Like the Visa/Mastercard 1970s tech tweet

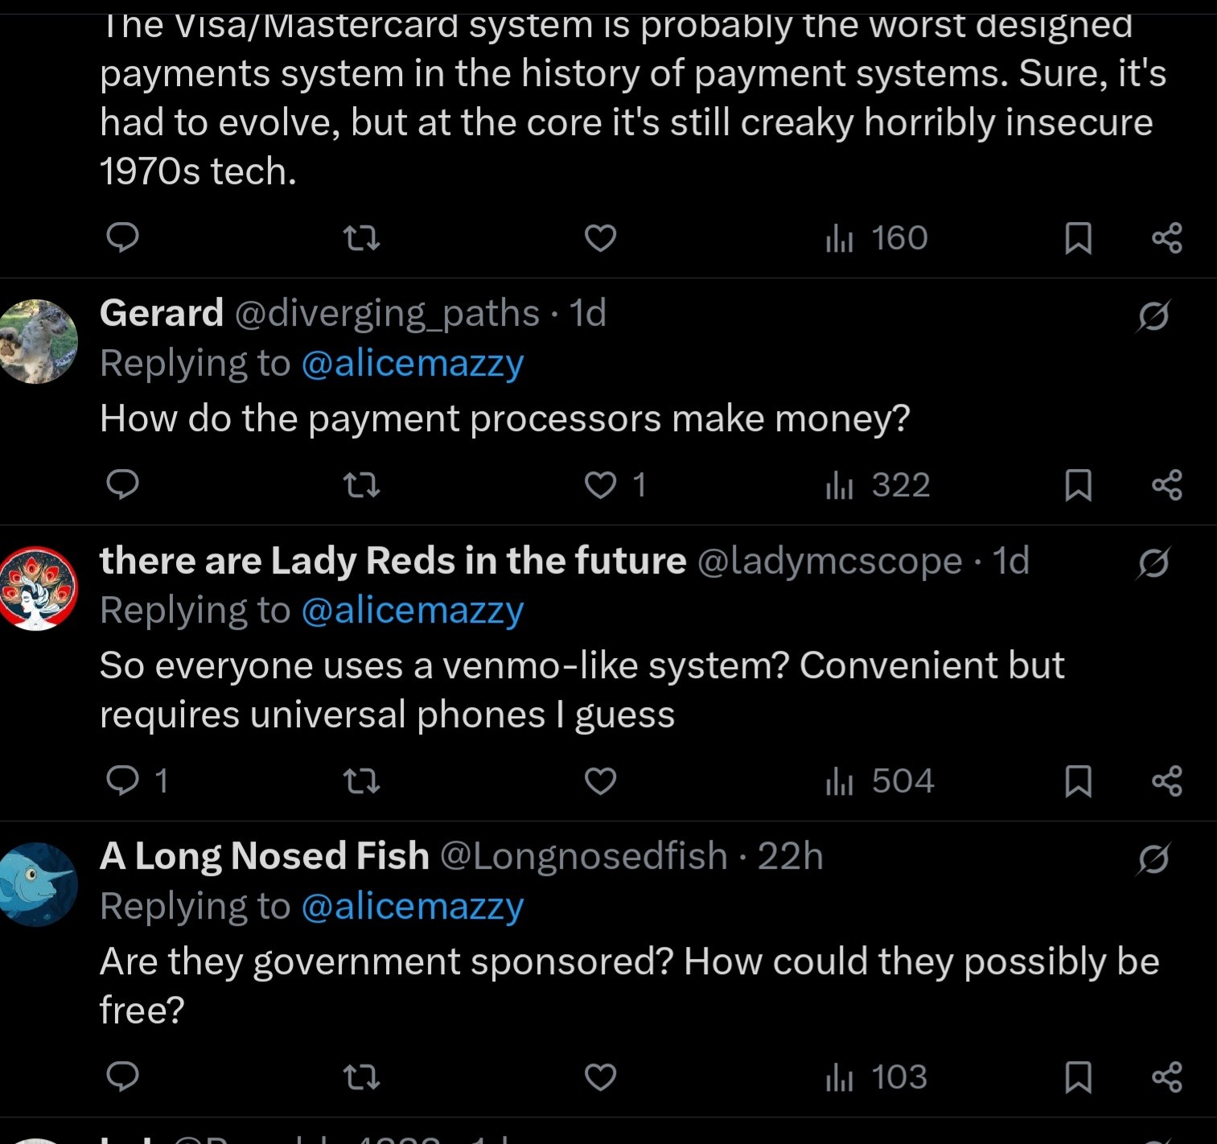pyautogui.click(x=600, y=238)
